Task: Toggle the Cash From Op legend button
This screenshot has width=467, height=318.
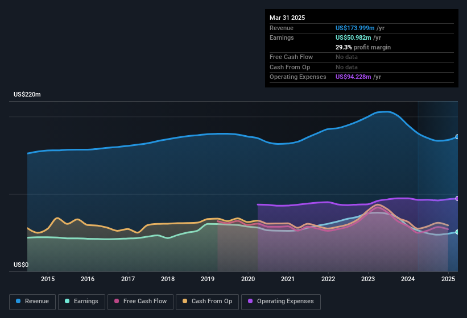Action: coord(207,302)
